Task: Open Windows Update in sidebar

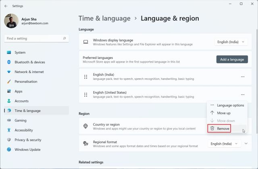Action: pyautogui.click(x=37, y=150)
